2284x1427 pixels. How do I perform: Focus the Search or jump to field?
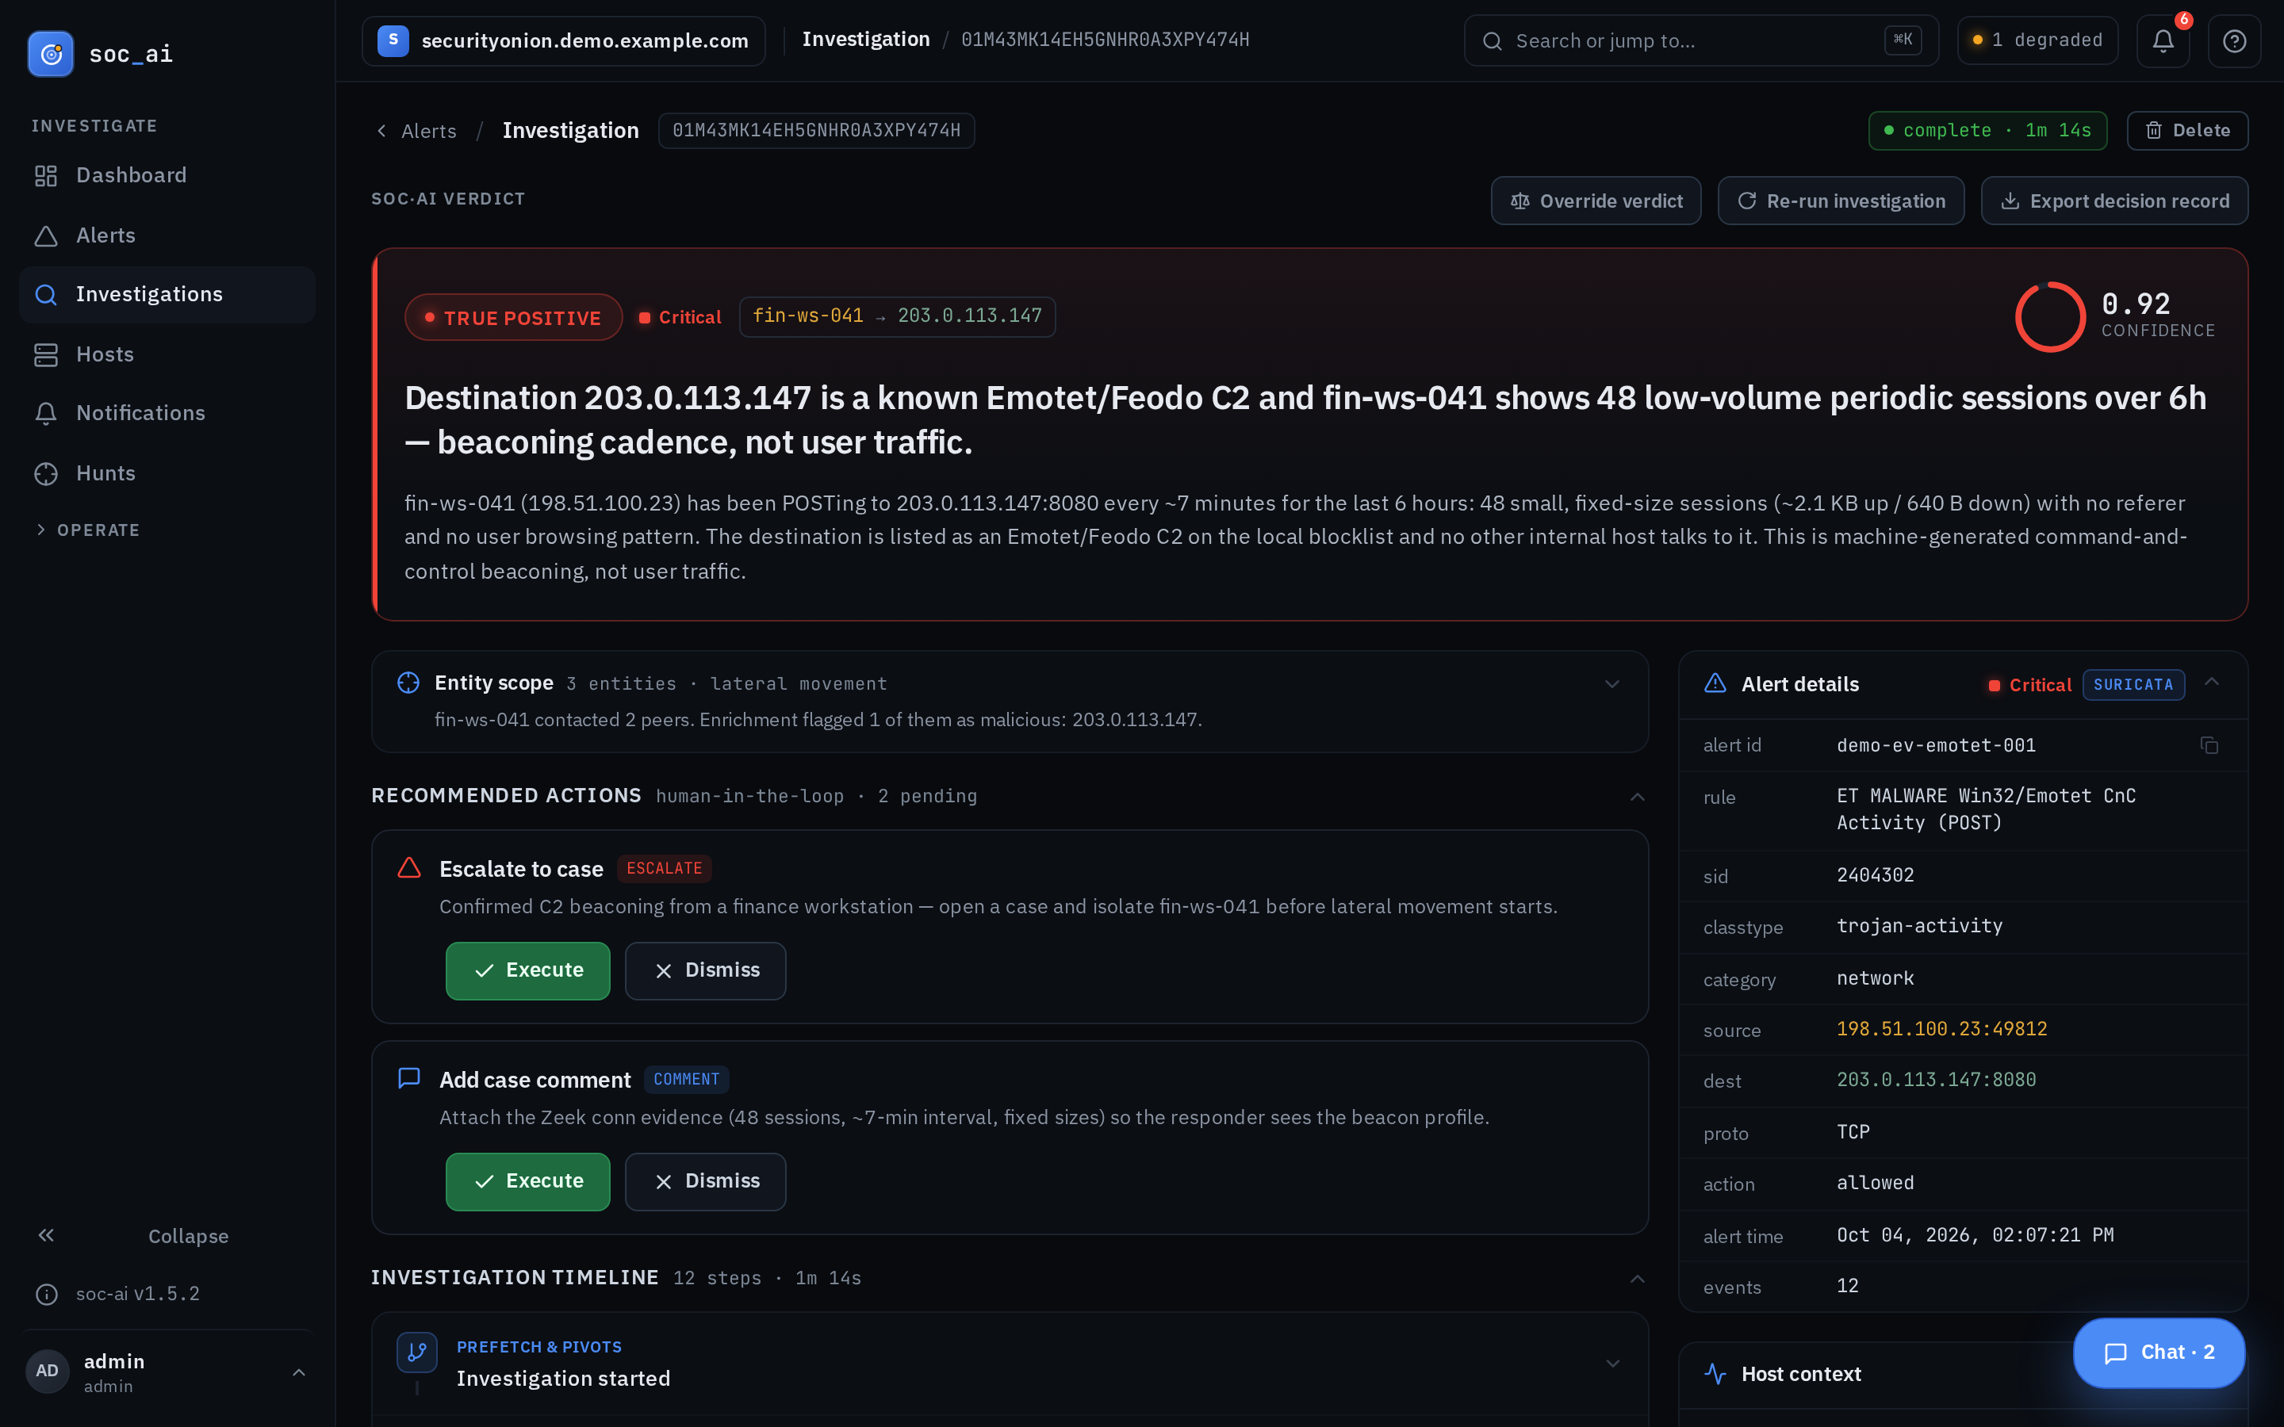pyautogui.click(x=1701, y=40)
